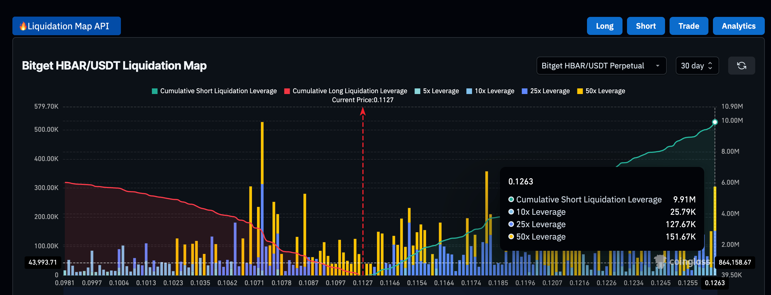771x295 pixels.
Task: Open the Long tab
Action: coord(604,26)
